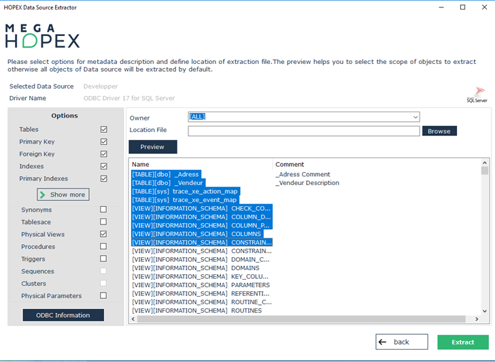
Task: Click the SQL Server icon
Action: [477, 95]
